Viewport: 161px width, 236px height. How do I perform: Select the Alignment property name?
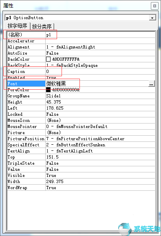pos(26,47)
